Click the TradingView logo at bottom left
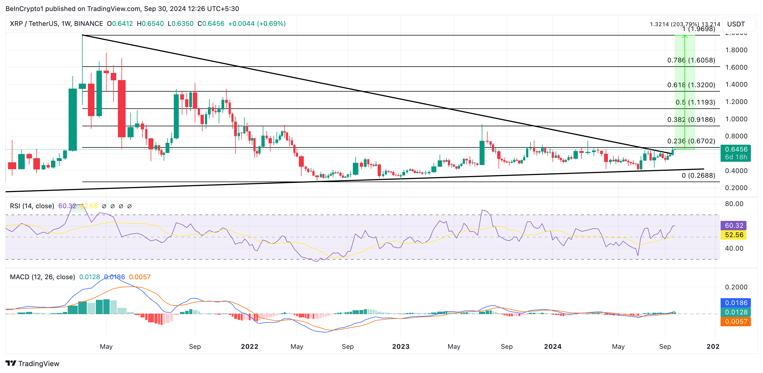 point(32,363)
